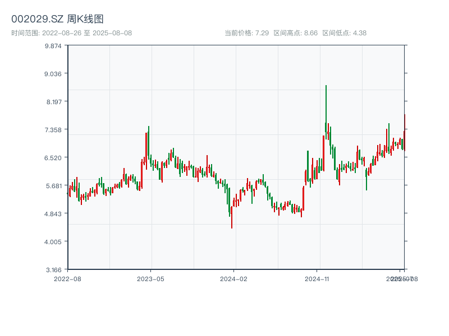Select the 2023-05 x-axis date label
Image resolution: width=449 pixels, height=336 pixels.
coord(151,278)
